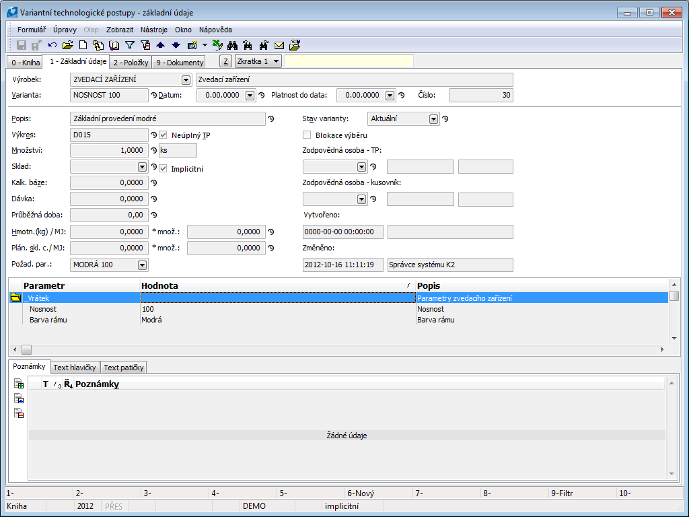The width and height of the screenshot is (689, 517).
Task: Toggle the Neúplný TP checkbox
Action: [163, 135]
